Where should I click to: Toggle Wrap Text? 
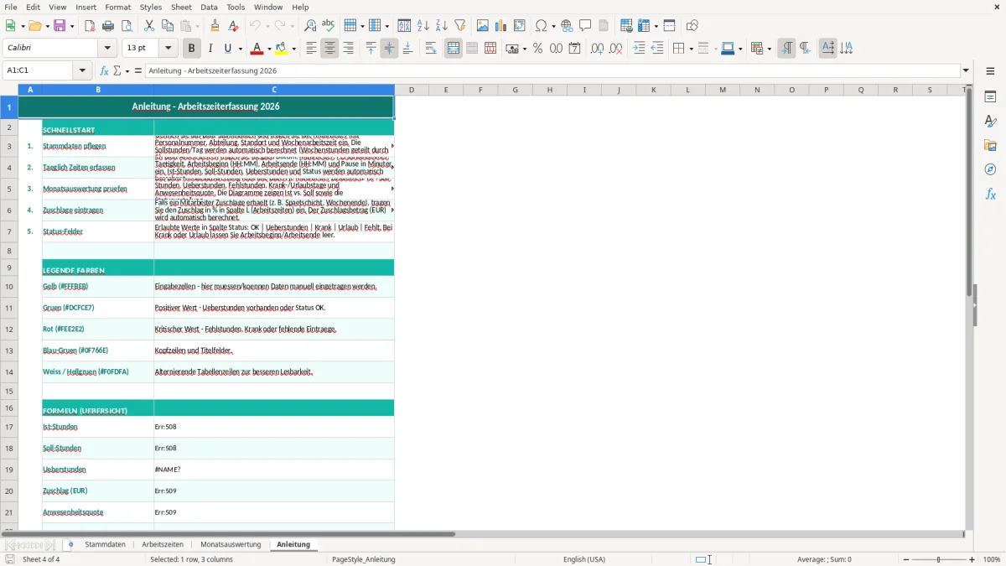pyautogui.click(x=431, y=49)
